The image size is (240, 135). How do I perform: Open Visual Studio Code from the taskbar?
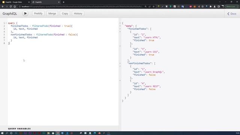pyautogui.click(x=67, y=133)
